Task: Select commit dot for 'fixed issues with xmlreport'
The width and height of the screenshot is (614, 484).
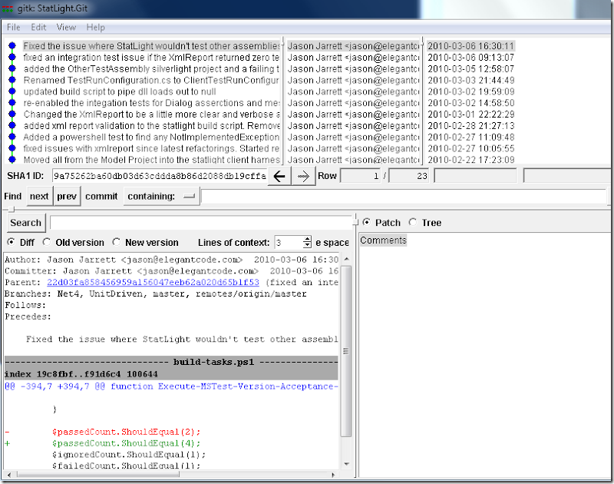Action: coord(12,148)
